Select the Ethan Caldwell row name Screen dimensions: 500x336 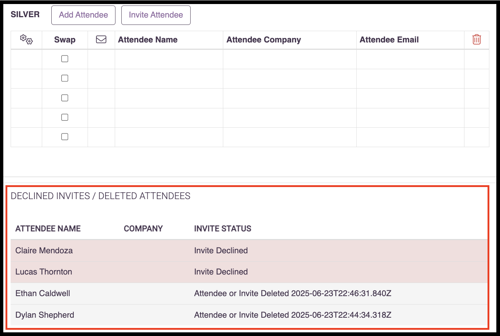(x=43, y=294)
